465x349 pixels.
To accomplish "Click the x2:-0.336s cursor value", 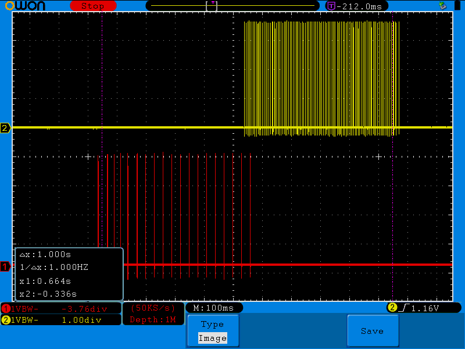I will (x=48, y=294).
